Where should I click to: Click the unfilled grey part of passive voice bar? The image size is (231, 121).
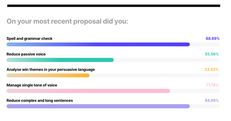(167, 60)
